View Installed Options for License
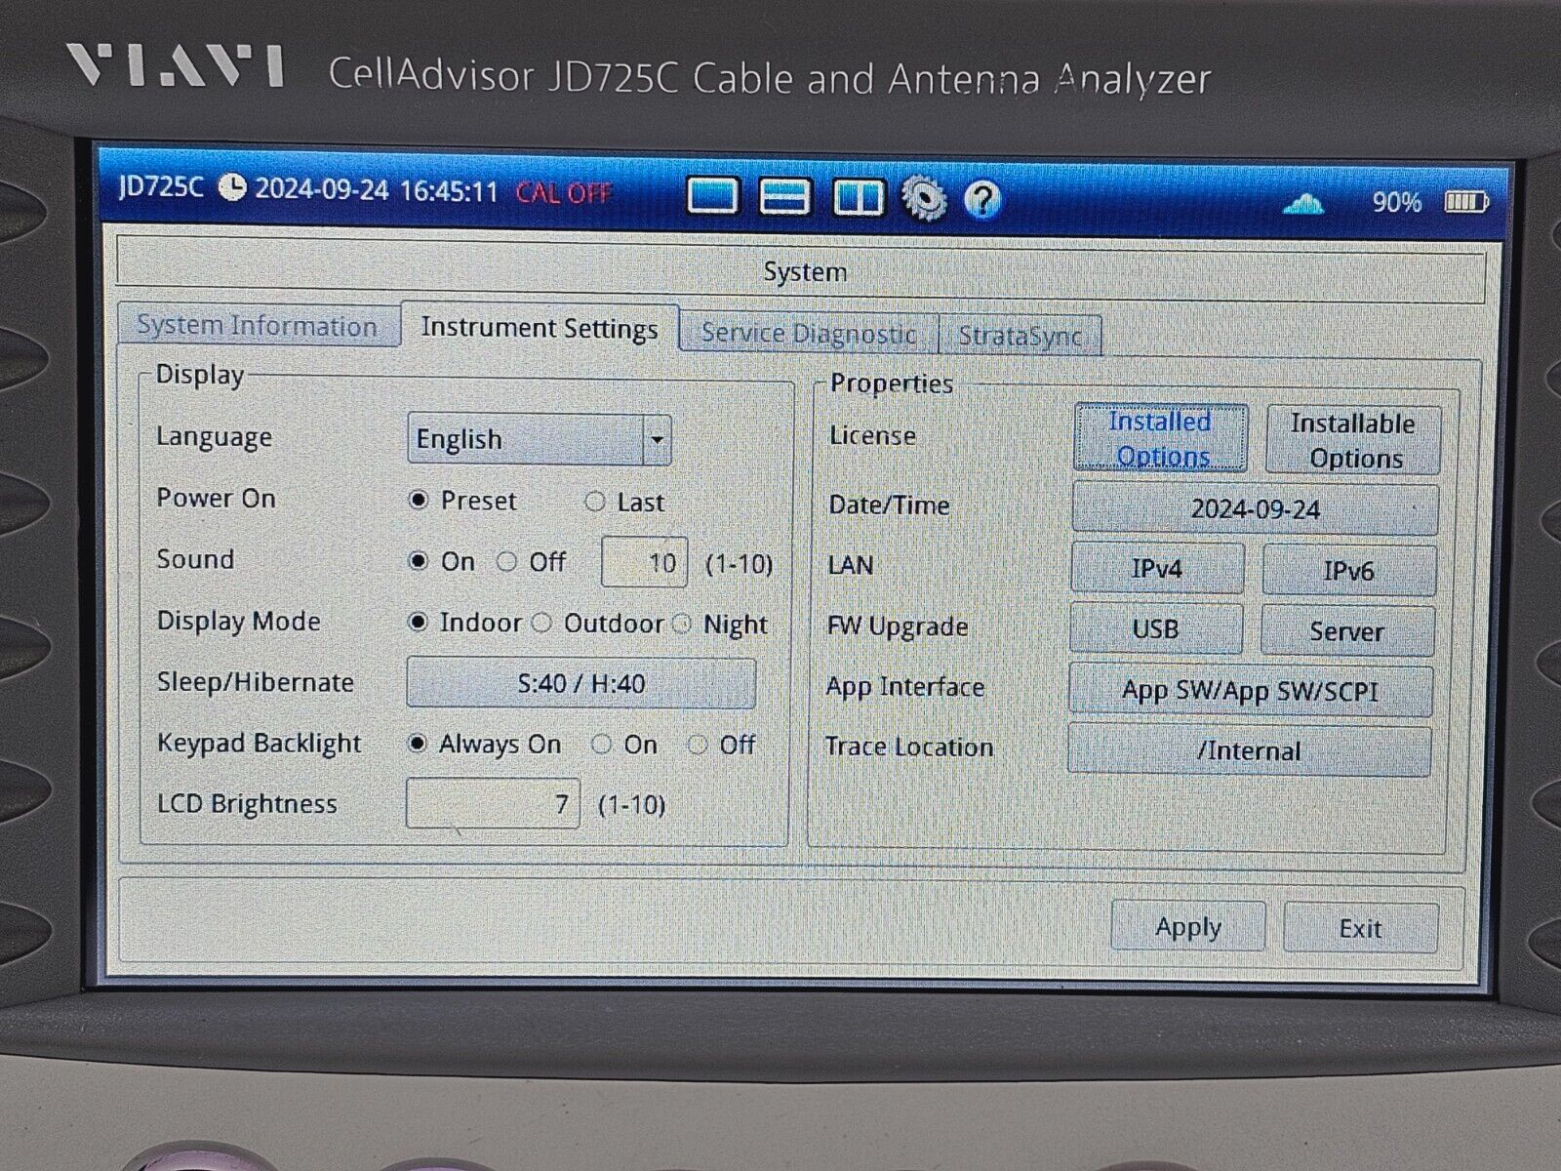1561x1171 pixels. 1159,436
